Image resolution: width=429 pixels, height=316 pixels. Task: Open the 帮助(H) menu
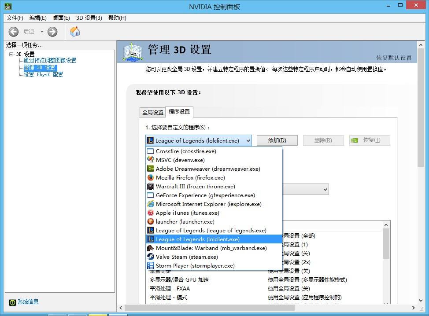tap(117, 18)
